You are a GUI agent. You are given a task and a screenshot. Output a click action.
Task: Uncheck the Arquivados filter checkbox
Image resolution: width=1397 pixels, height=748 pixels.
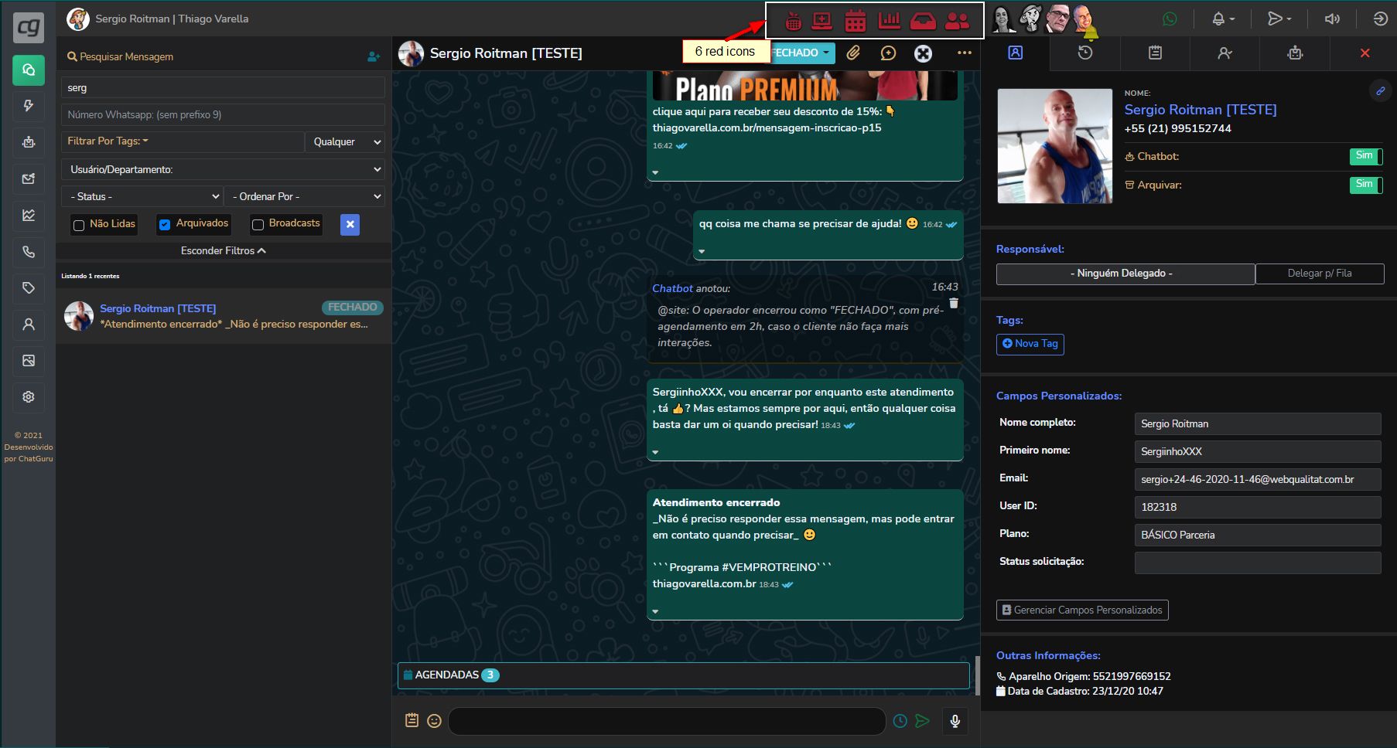(165, 225)
